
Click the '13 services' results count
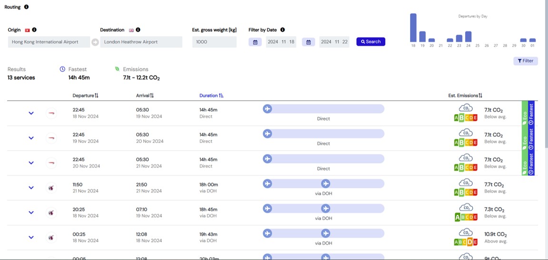pyautogui.click(x=21, y=78)
